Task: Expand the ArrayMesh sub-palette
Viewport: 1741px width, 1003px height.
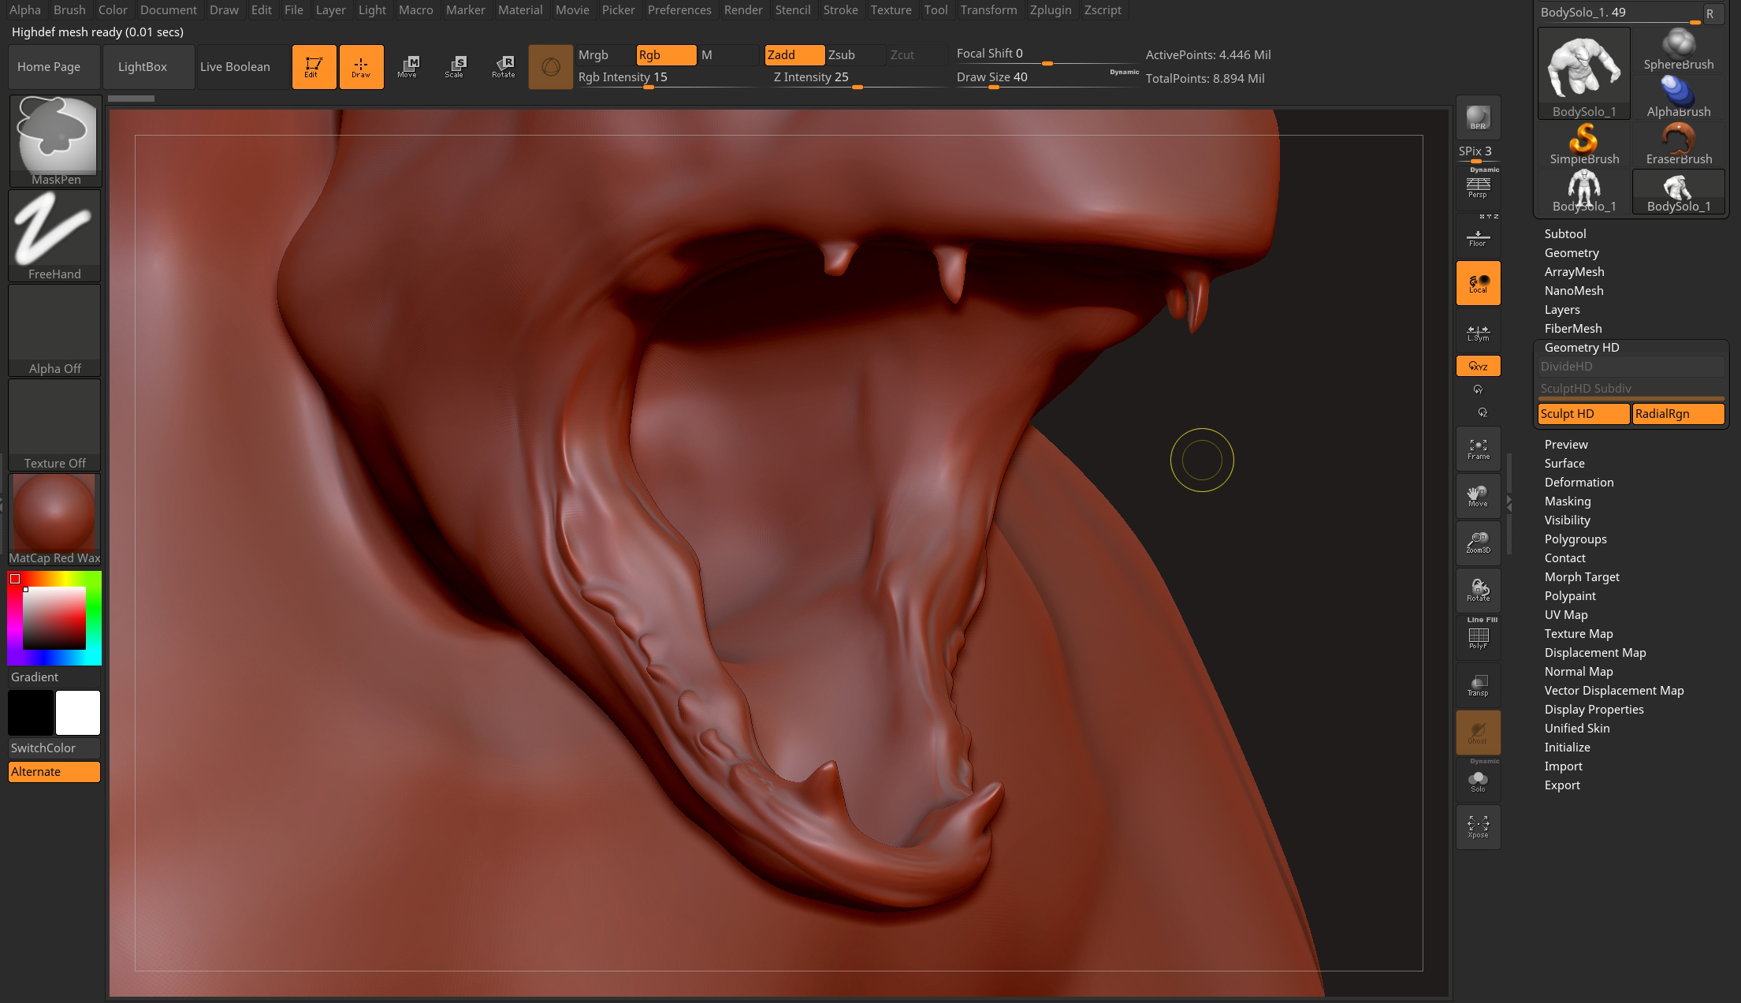Action: pyautogui.click(x=1574, y=272)
